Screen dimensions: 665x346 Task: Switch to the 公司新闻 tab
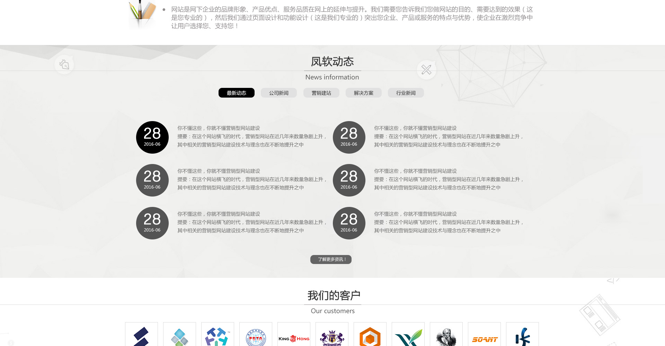pyautogui.click(x=279, y=93)
